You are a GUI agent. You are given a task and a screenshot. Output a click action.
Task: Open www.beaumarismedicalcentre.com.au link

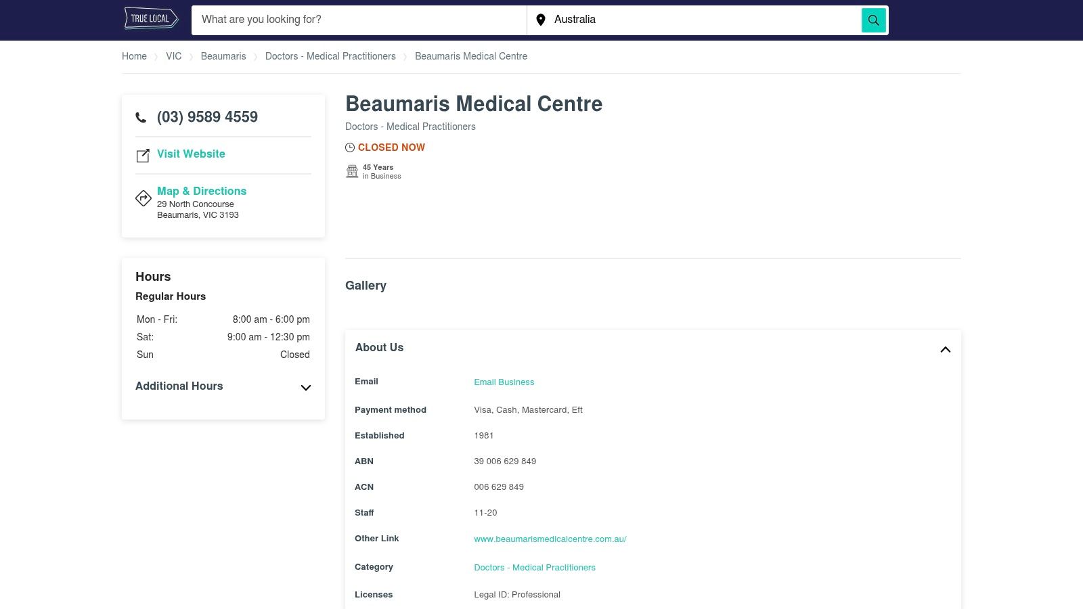550,539
